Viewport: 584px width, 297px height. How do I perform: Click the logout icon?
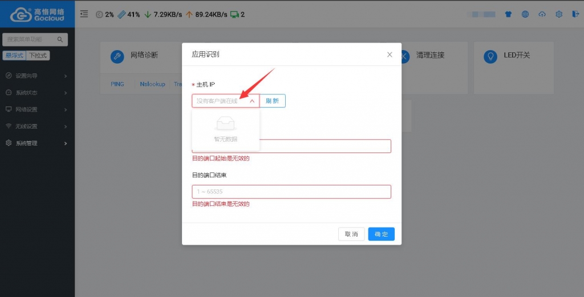575,14
